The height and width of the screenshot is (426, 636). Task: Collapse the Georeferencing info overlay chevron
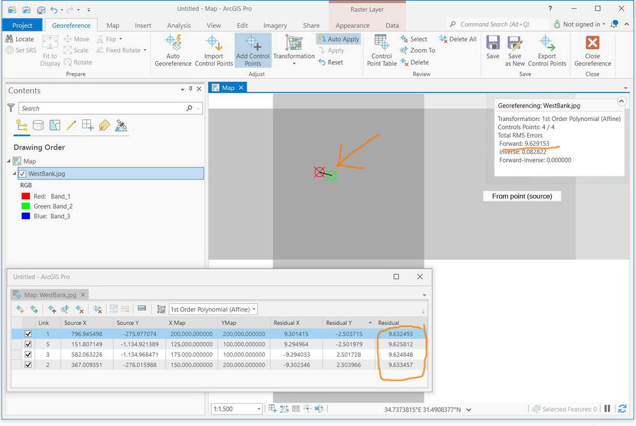coord(621,101)
